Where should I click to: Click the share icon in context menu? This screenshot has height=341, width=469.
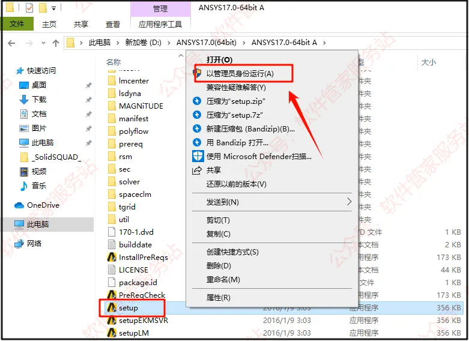tap(197, 170)
